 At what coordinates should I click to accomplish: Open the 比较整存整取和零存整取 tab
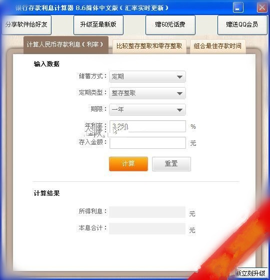[149, 47]
